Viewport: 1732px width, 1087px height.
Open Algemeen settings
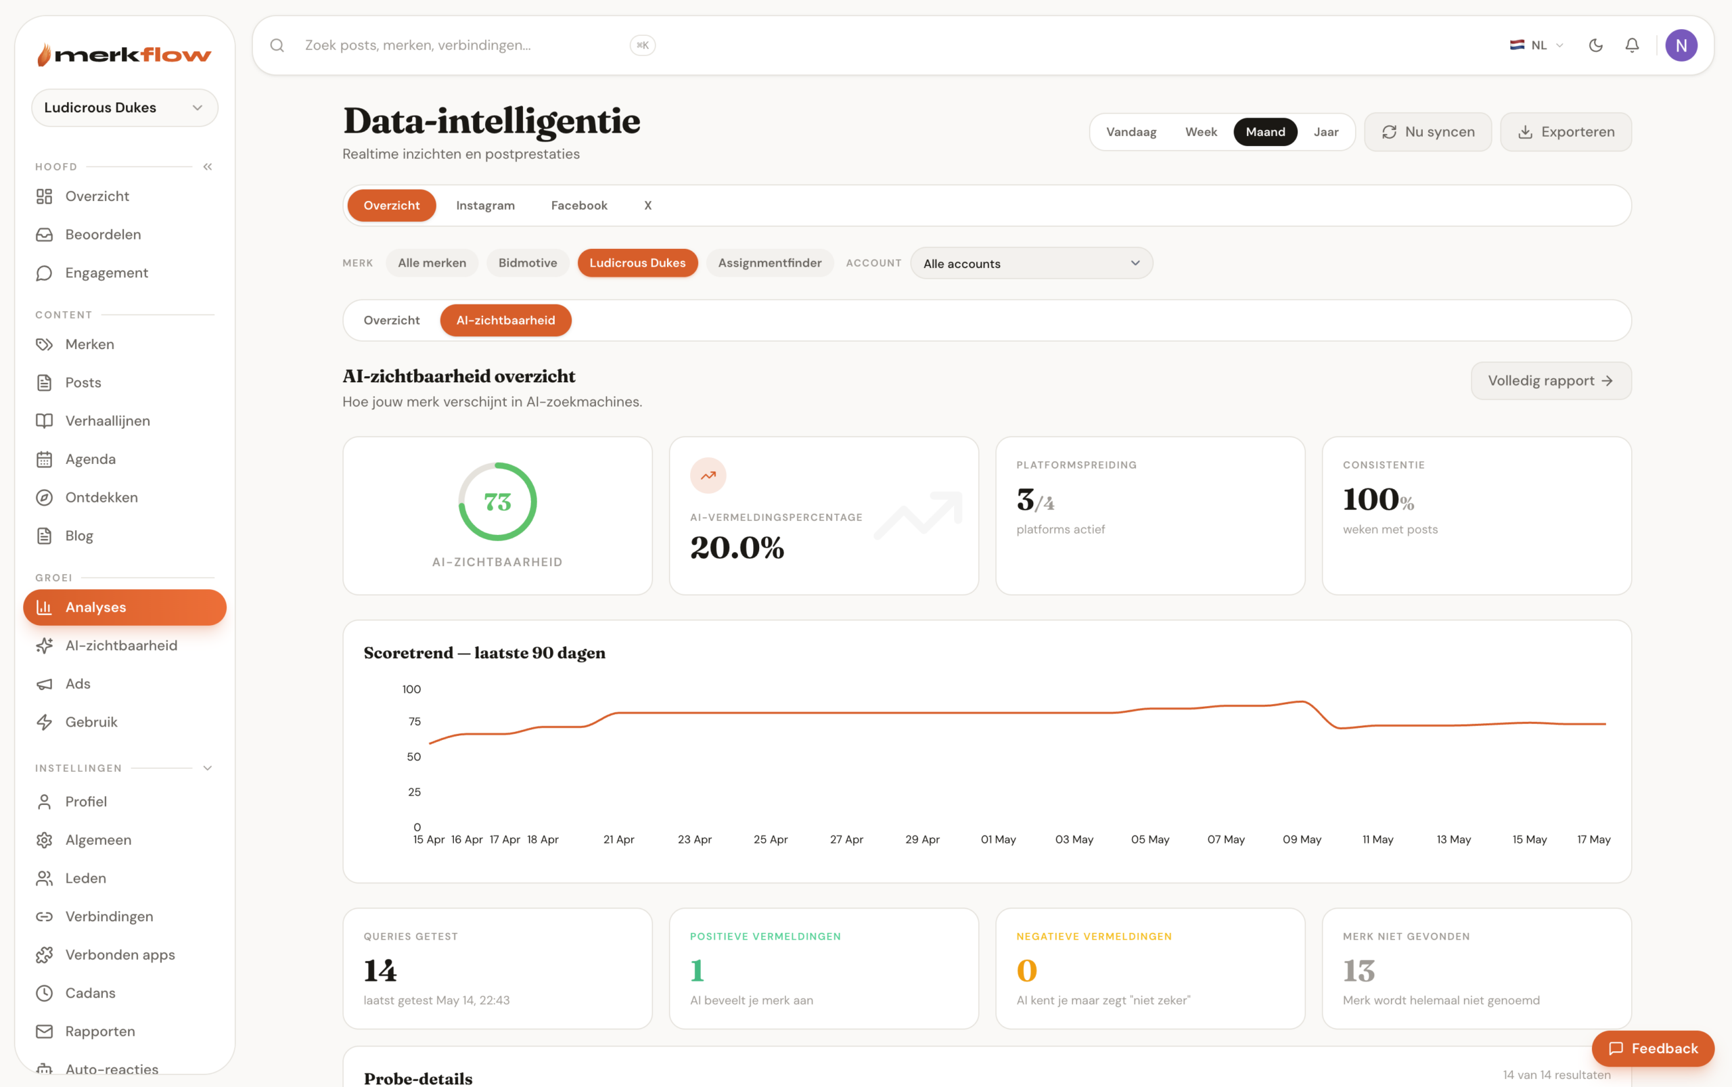click(124, 839)
